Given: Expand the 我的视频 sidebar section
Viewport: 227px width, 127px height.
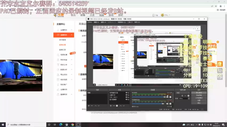Looking at the screenshot, I should 72,80.
